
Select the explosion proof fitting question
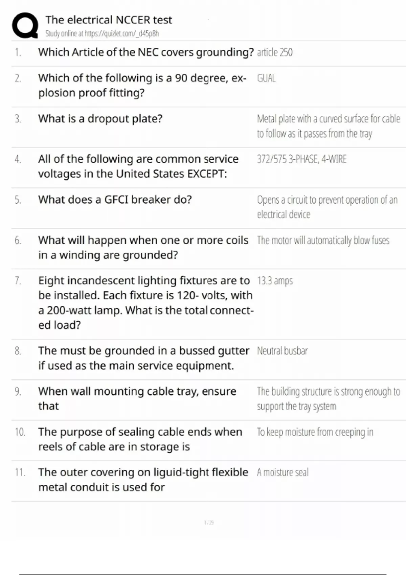point(142,85)
